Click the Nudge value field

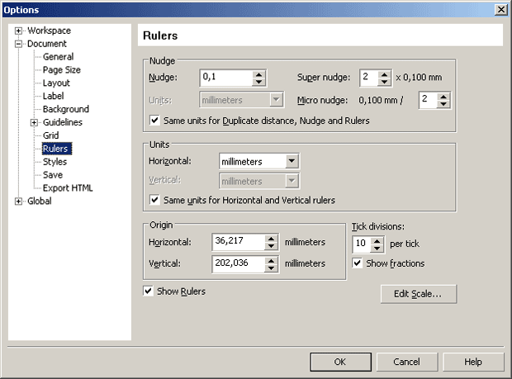226,78
